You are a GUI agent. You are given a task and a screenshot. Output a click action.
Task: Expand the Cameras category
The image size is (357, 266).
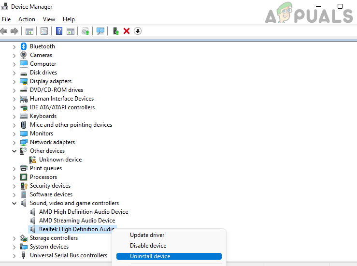tap(14, 56)
